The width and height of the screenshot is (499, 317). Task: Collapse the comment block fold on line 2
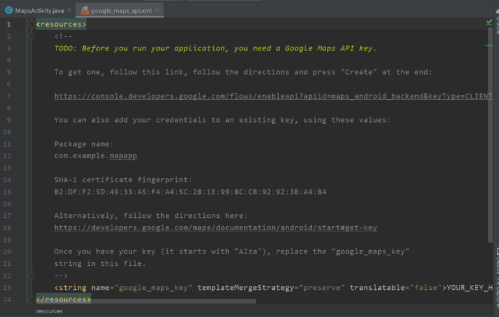click(x=31, y=36)
